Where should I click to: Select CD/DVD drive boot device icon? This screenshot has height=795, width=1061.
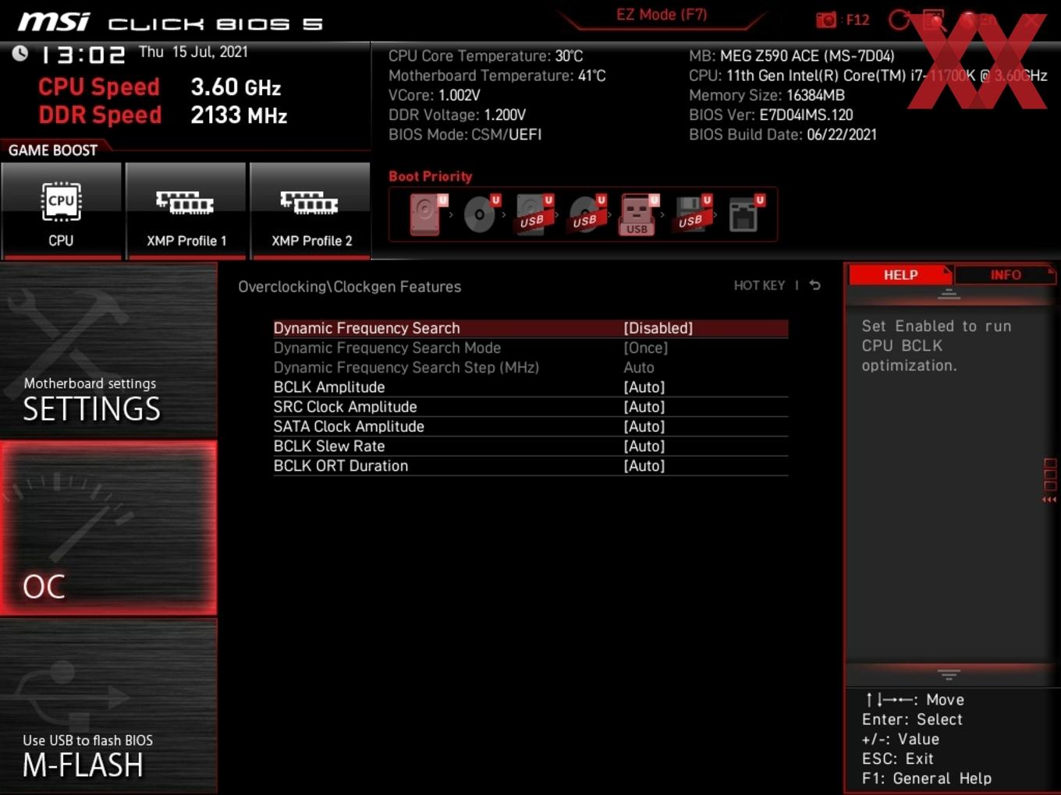(x=481, y=214)
